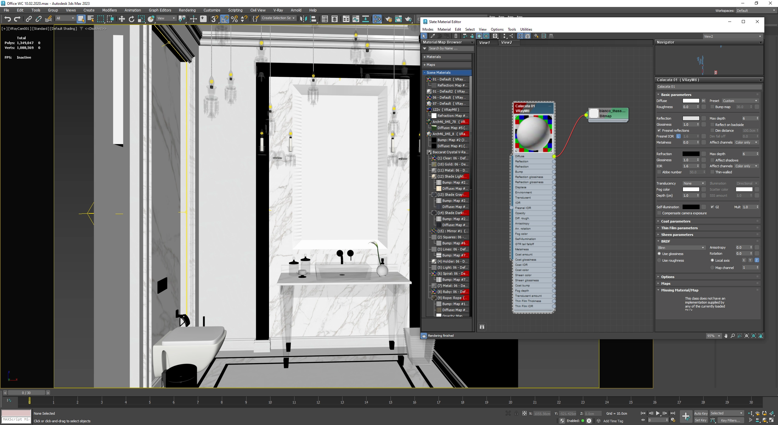Pick material from object eyedropper
778x425 pixels.
click(432, 36)
